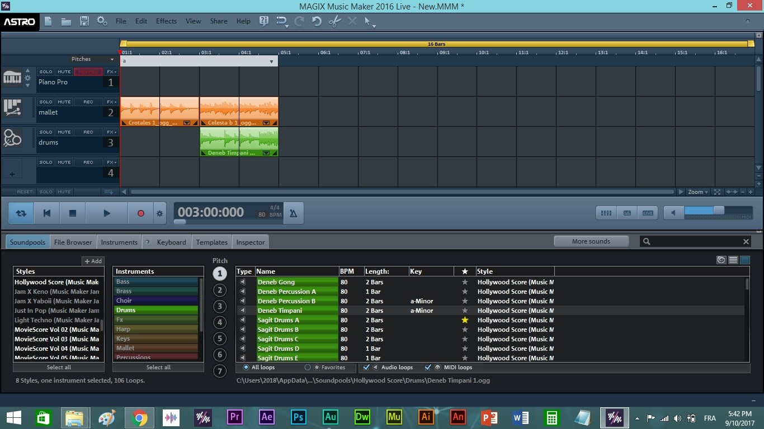The height and width of the screenshot is (429, 764).
Task: Favorite the Deneb Timpani loop star
Action: 465,311
